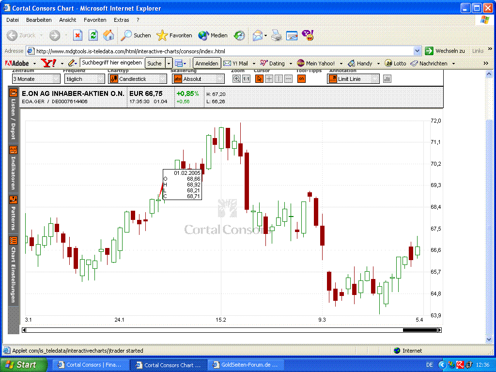Go to the Home page icon

(108, 35)
